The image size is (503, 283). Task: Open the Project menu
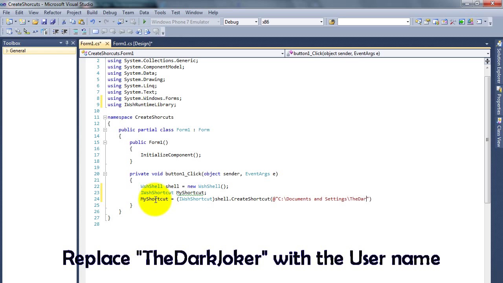(74, 13)
